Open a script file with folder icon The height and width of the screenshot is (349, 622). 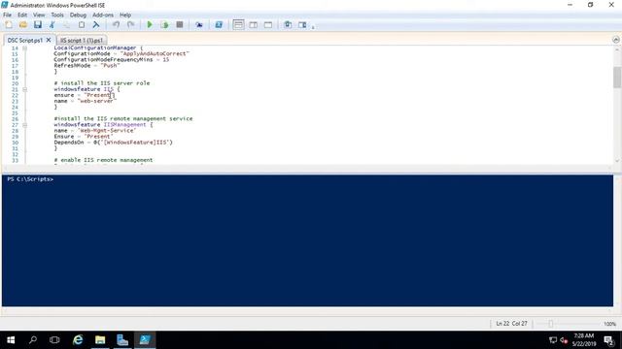coord(23,25)
